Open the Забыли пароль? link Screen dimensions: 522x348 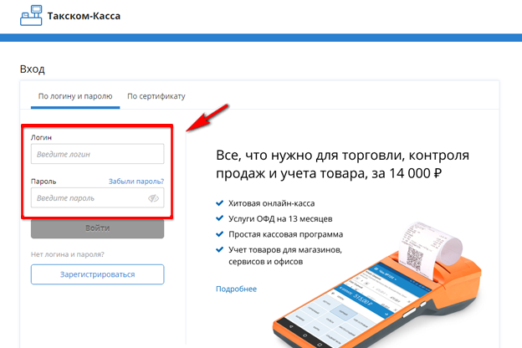pyautogui.click(x=136, y=182)
